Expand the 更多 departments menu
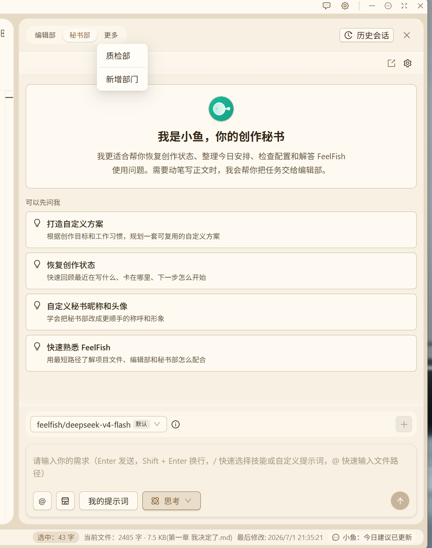Image resolution: width=432 pixels, height=548 pixels. pos(111,35)
